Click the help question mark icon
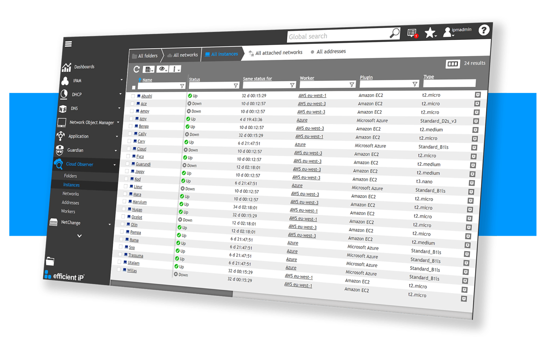The height and width of the screenshot is (338, 546). [483, 30]
